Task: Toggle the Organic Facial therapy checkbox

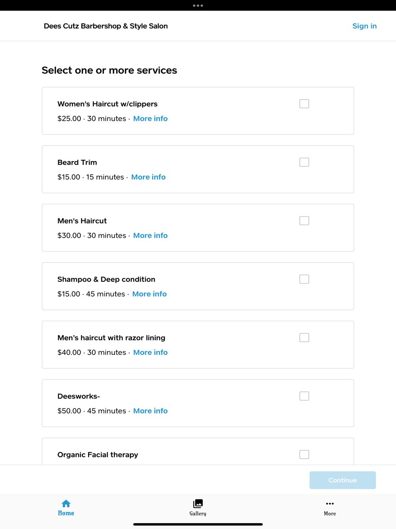Action: pos(304,454)
